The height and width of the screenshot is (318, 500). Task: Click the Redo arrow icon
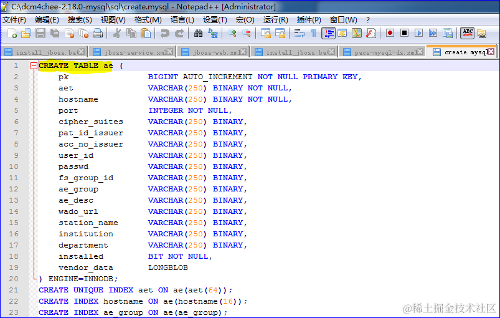pos(179,33)
